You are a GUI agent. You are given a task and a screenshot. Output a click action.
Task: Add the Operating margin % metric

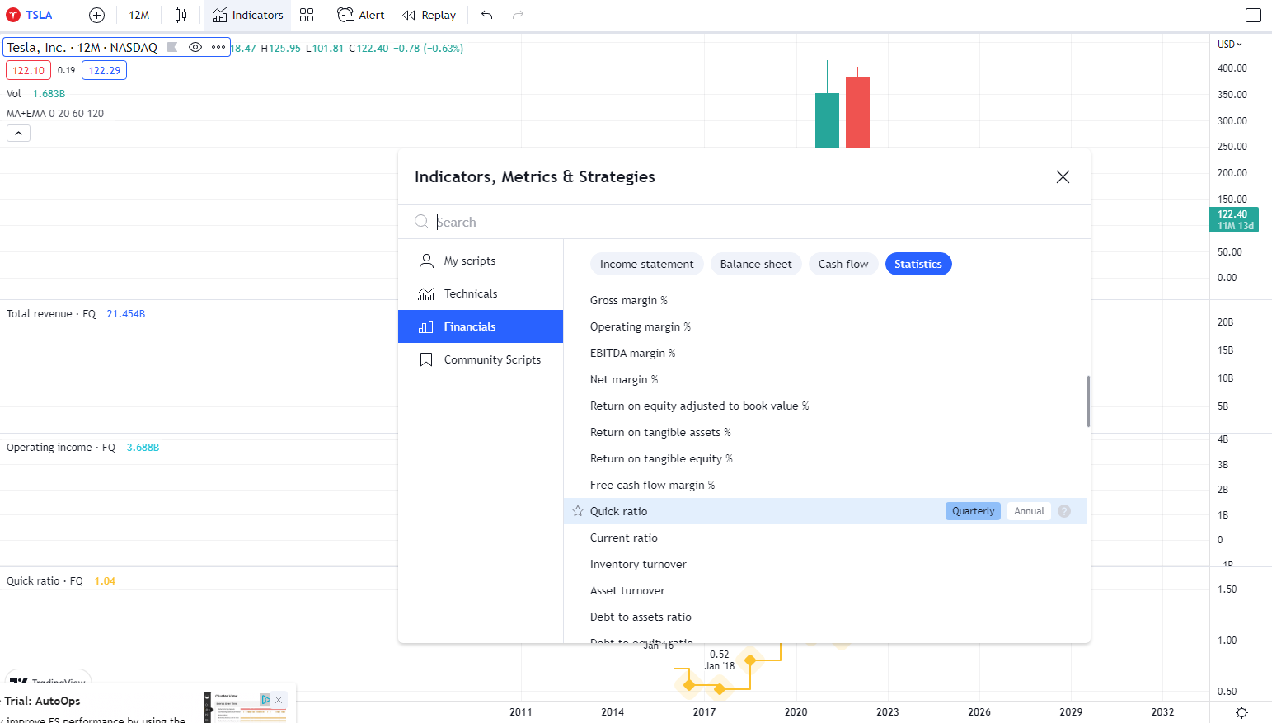tap(824, 326)
